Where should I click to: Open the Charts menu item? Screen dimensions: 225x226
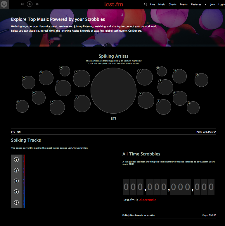[172, 4]
